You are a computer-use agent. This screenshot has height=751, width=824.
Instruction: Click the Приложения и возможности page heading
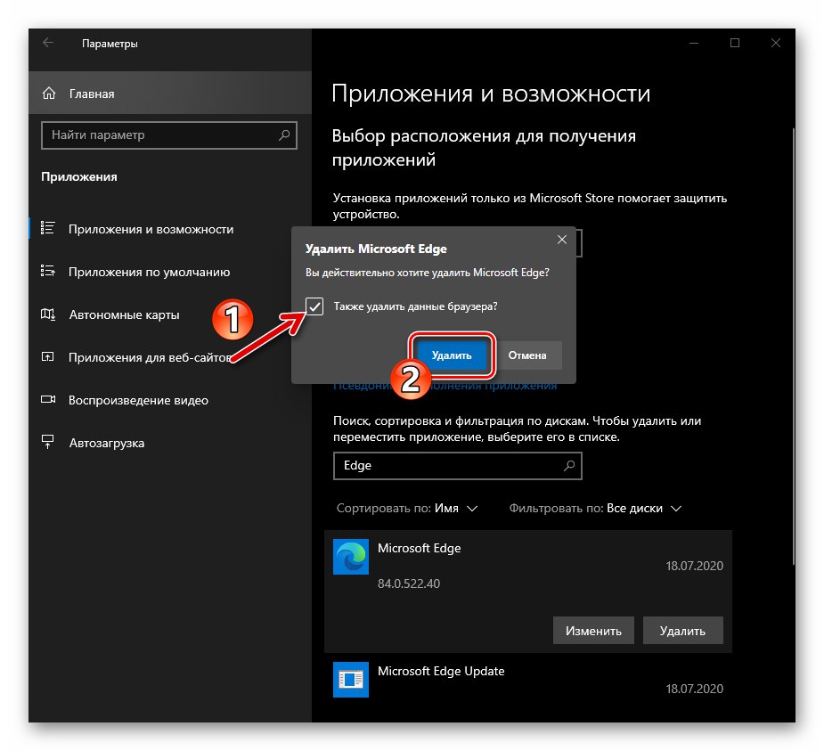point(491,94)
